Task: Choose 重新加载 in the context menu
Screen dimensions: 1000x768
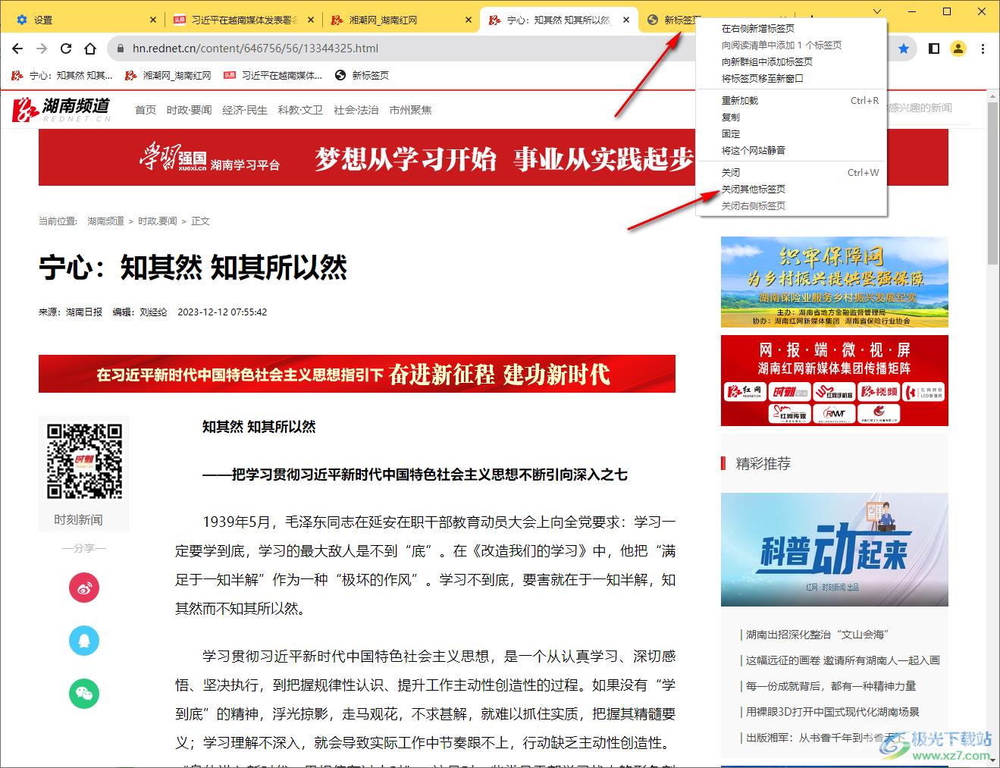Action: tap(792, 100)
